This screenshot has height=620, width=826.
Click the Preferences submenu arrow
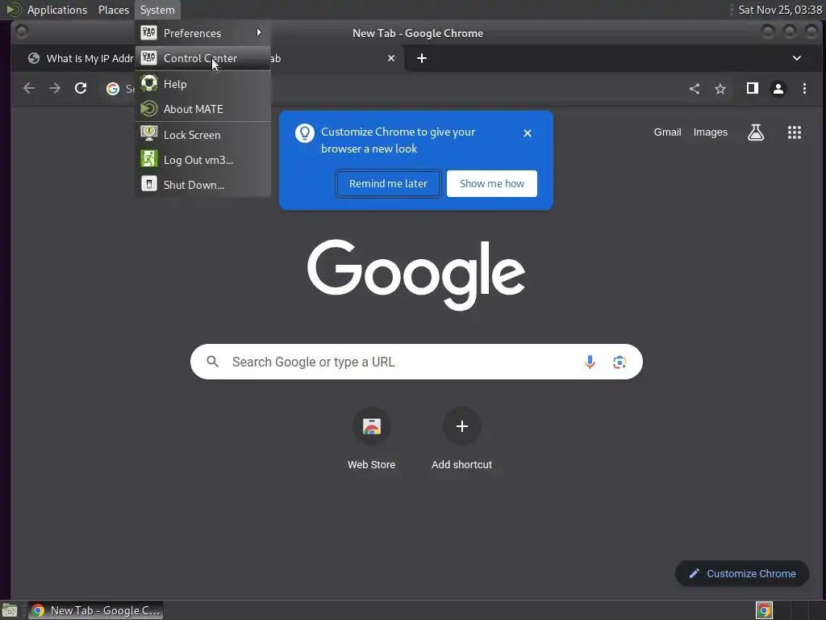click(259, 32)
